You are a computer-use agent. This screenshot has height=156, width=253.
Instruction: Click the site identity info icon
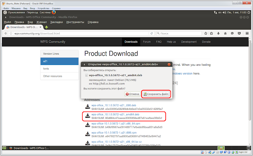point(11,33)
